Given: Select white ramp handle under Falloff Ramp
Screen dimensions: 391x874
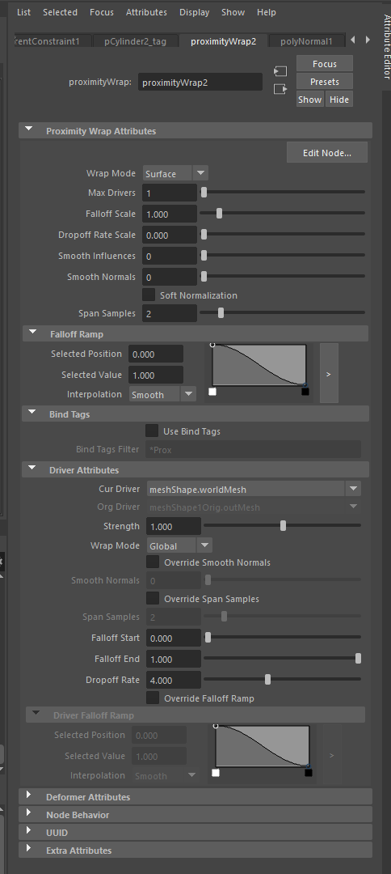Looking at the screenshot, I should [x=212, y=392].
